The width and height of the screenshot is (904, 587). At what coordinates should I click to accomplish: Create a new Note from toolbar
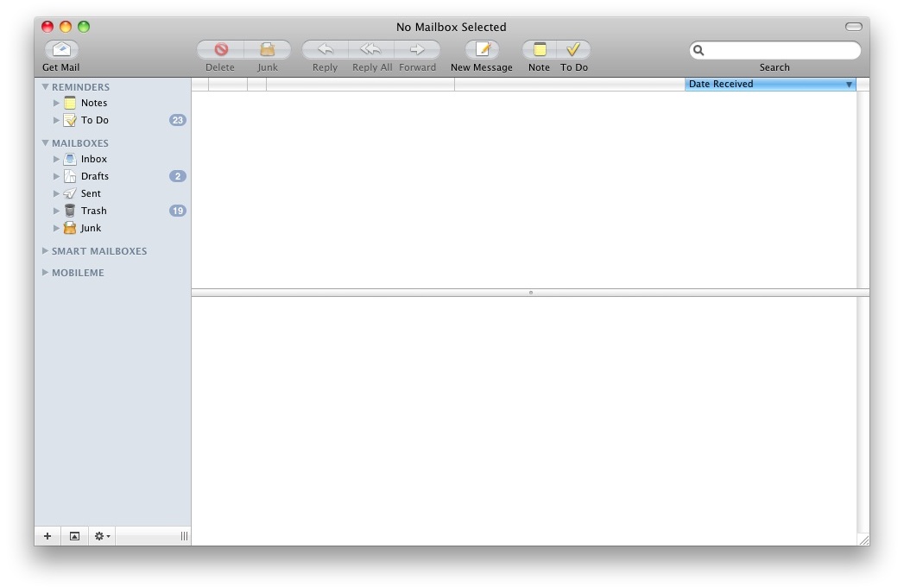tap(539, 49)
